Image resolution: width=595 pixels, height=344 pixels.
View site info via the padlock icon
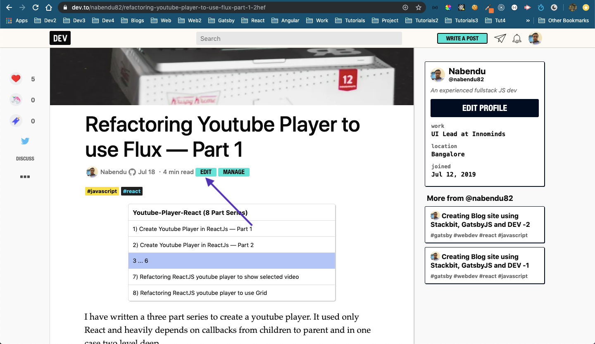[65, 7]
